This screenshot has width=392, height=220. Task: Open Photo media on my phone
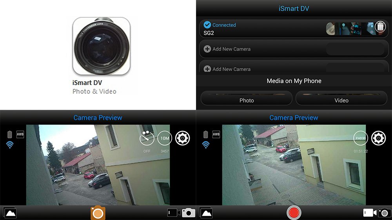247,98
